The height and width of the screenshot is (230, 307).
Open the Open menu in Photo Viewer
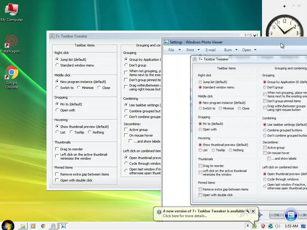tap(246, 50)
